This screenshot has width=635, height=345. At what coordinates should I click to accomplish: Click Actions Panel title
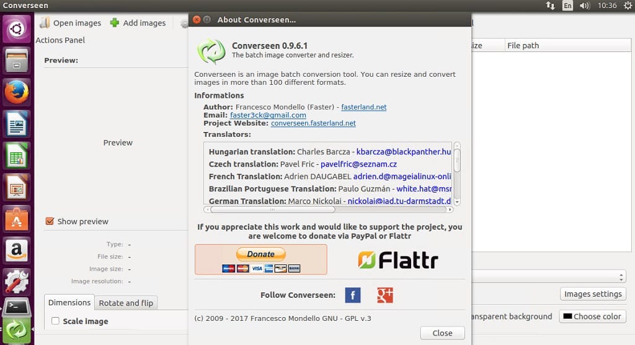point(60,40)
